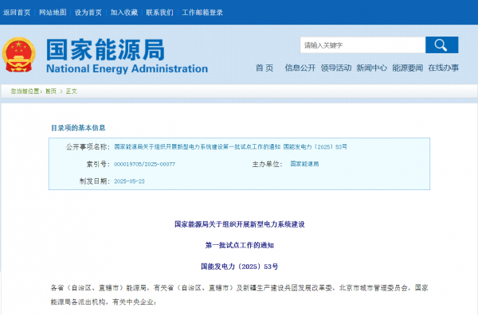478x315 pixels.
Task: Click 主办单位 value 国家能源局
Action: pyautogui.click(x=304, y=164)
